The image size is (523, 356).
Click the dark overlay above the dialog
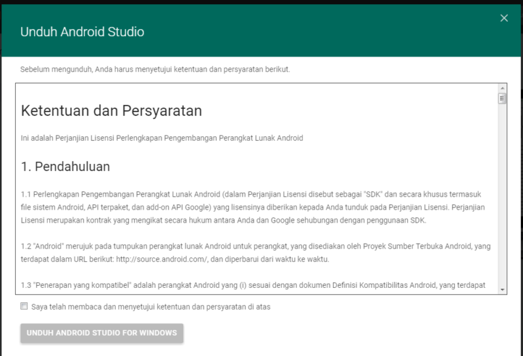coord(261,2)
